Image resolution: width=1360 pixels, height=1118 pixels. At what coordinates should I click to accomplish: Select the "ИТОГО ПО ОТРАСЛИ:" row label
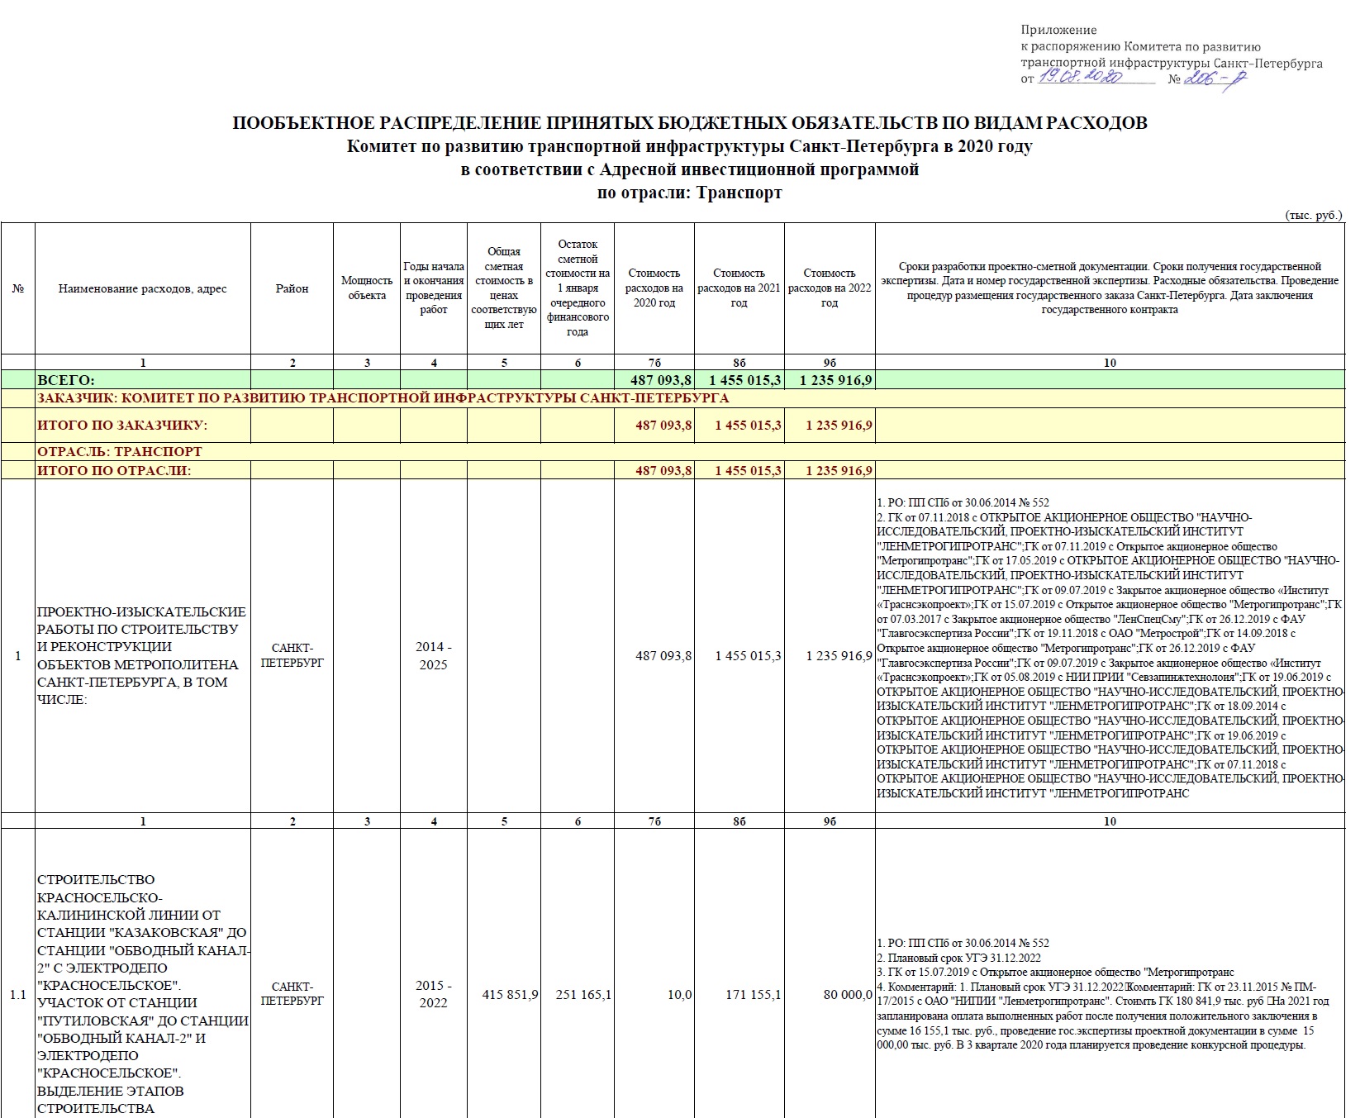(x=114, y=470)
